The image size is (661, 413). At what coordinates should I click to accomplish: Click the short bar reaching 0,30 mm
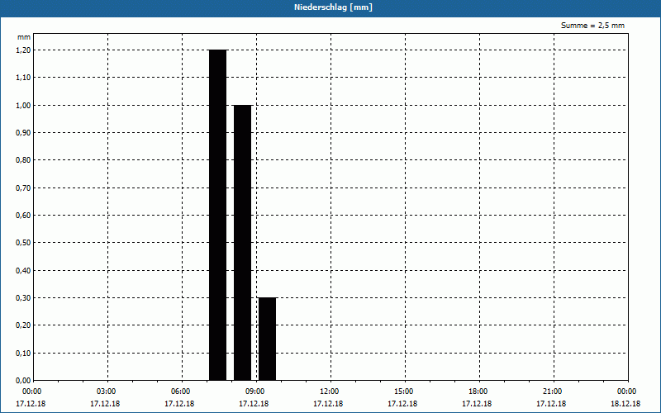point(267,339)
